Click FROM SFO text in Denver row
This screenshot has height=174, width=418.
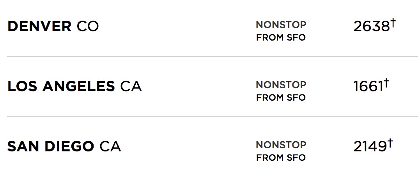pos(281,38)
